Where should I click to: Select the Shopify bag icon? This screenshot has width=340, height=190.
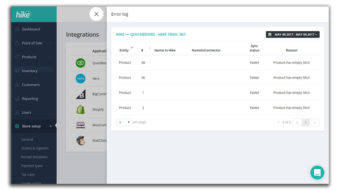tap(80, 110)
